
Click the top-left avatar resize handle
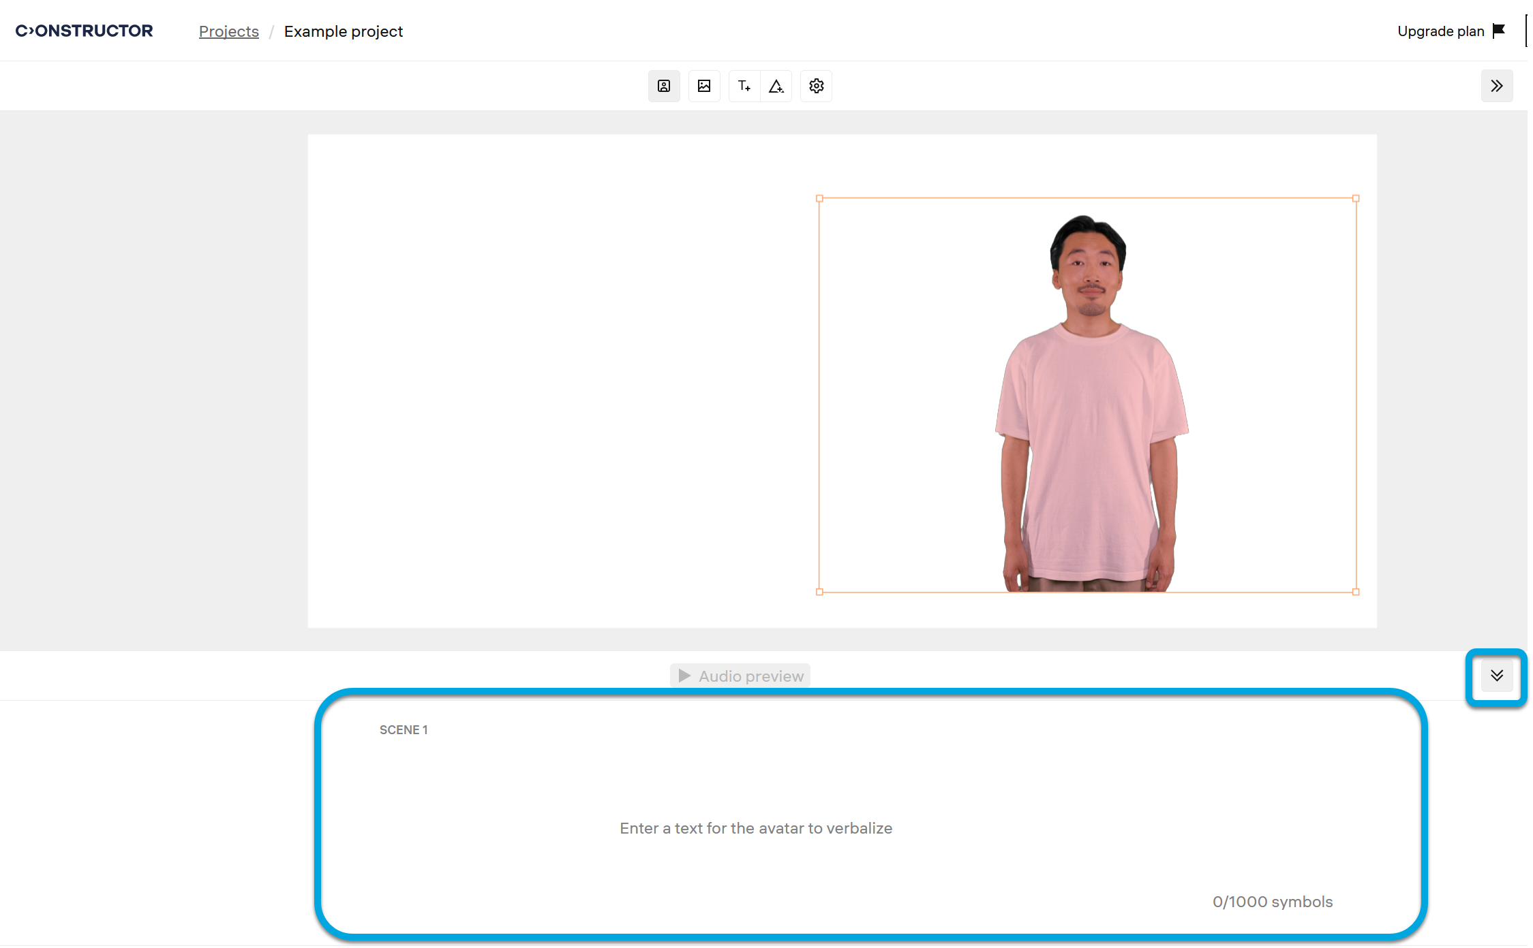point(819,199)
